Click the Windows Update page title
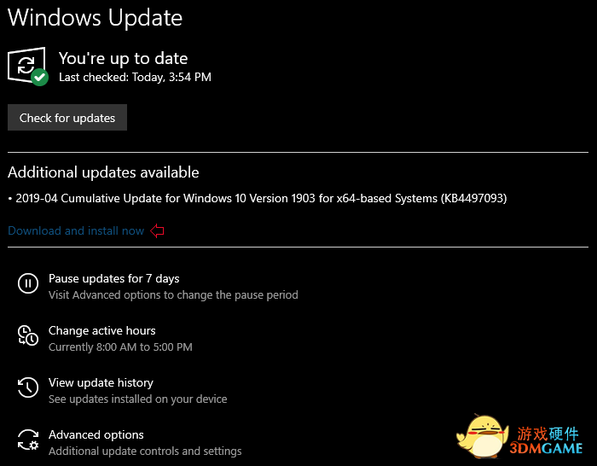 95,16
